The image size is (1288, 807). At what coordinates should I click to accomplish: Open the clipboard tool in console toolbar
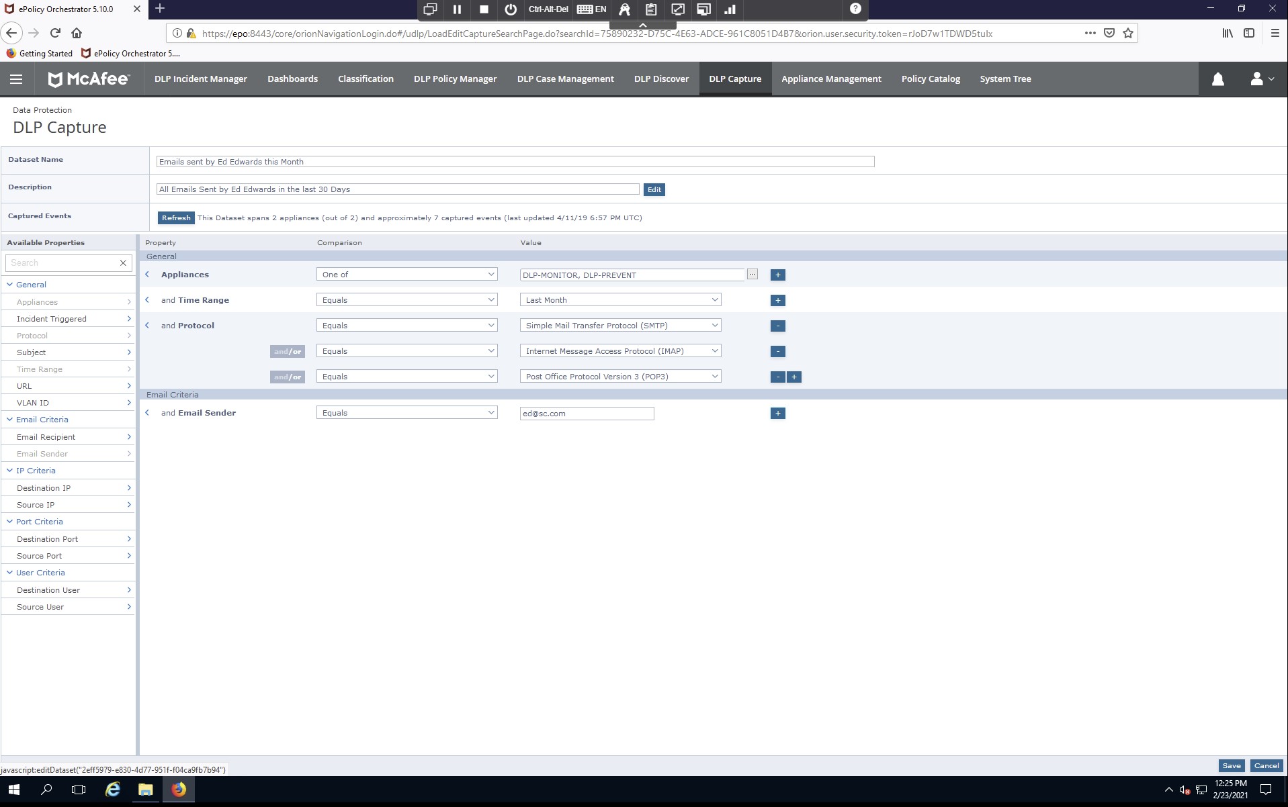(651, 9)
